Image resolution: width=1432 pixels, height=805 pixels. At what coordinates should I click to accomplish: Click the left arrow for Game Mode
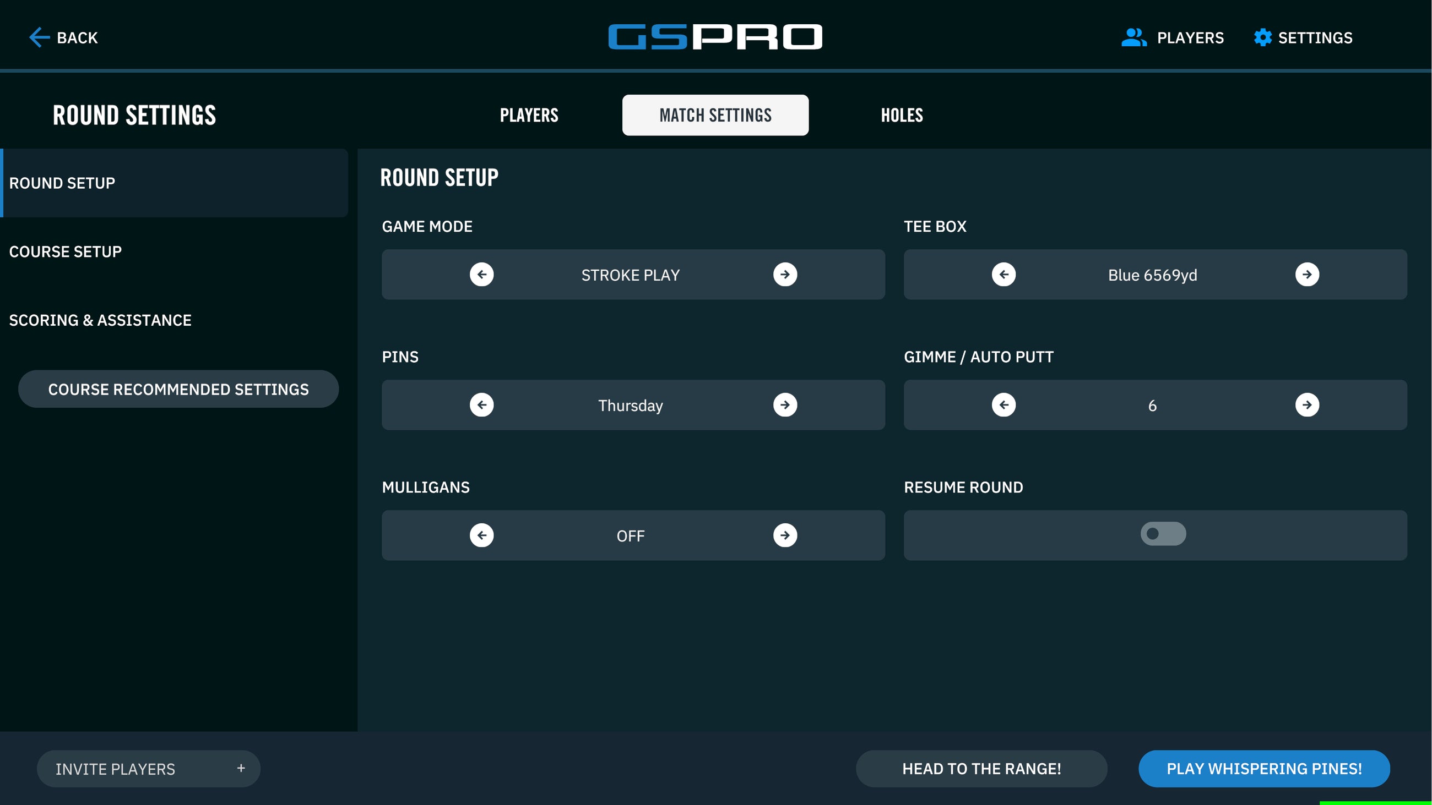[x=481, y=274]
